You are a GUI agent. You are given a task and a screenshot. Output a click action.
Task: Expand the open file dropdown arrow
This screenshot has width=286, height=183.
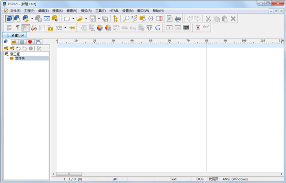click(86, 19)
